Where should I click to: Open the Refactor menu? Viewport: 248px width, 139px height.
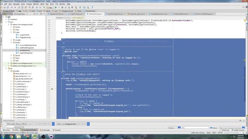pyautogui.click(x=36, y=4)
